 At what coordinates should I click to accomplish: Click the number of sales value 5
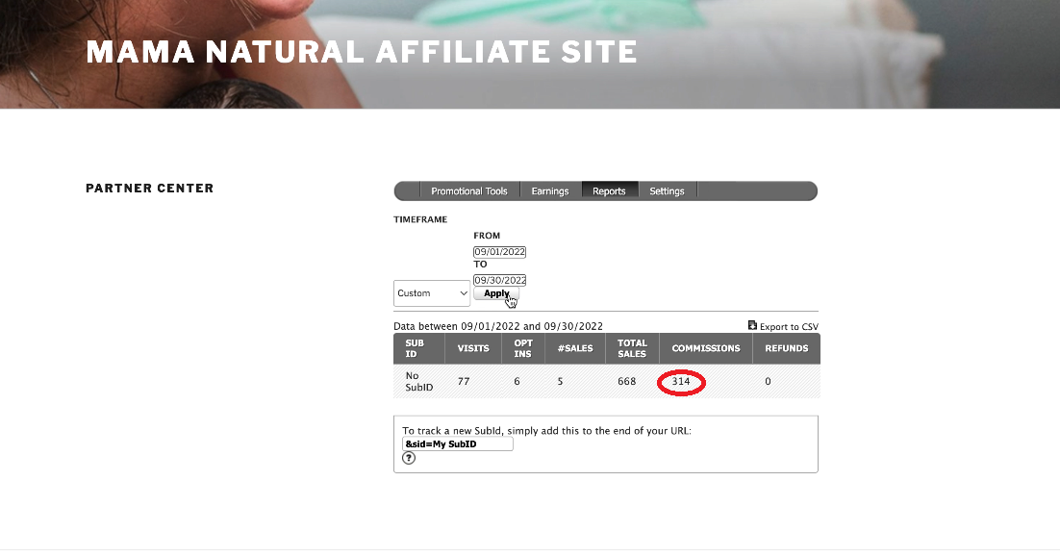click(x=561, y=381)
